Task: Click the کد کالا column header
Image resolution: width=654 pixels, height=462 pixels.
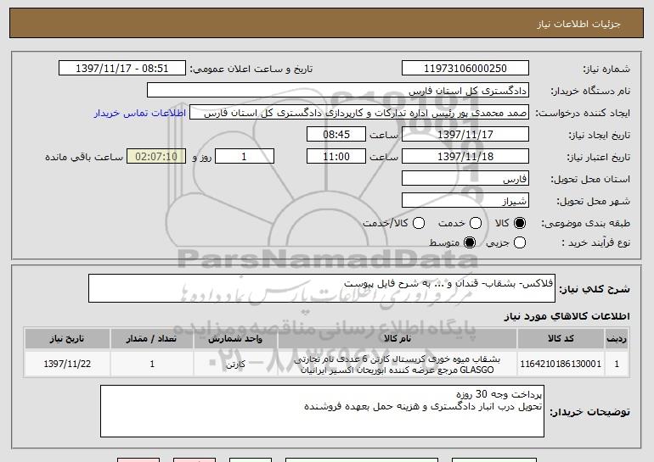Action: point(561,339)
